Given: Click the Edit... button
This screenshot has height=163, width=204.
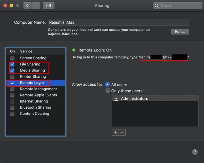Looking at the screenshot, I should (180, 32).
